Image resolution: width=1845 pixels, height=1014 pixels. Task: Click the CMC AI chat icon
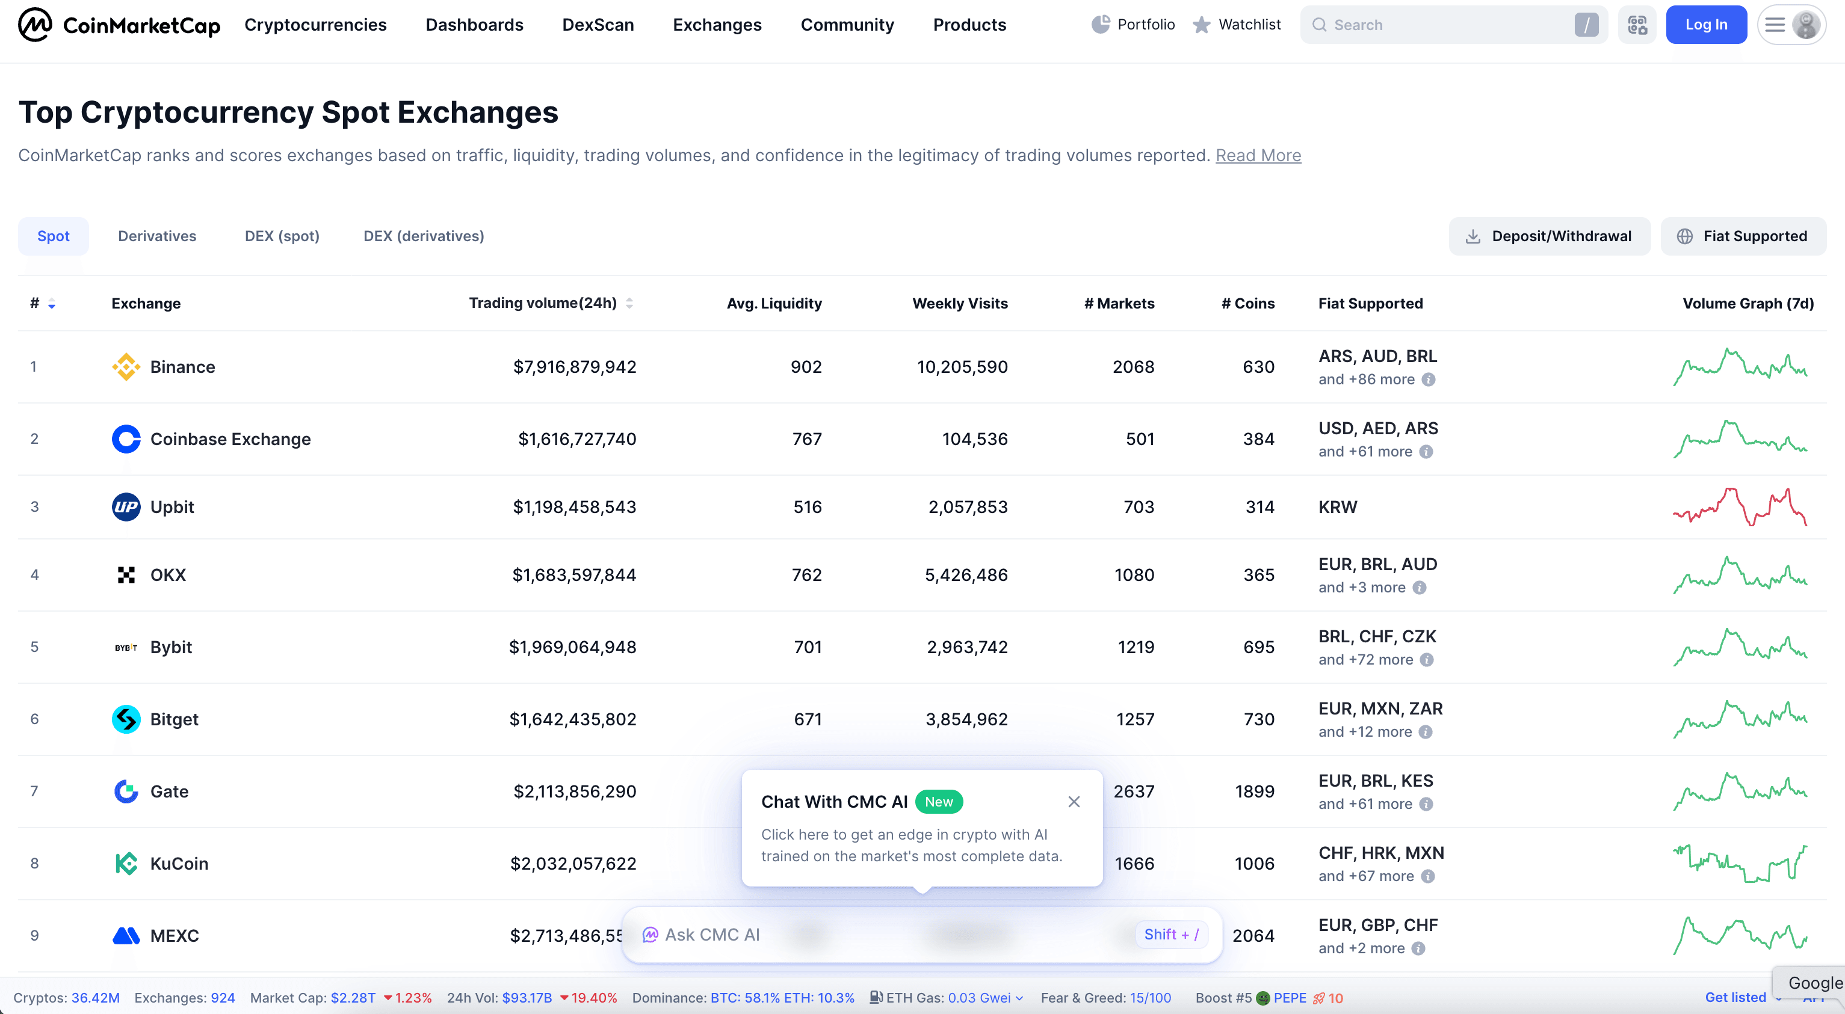(651, 935)
